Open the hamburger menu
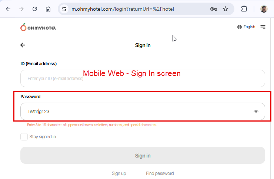 (x=263, y=27)
